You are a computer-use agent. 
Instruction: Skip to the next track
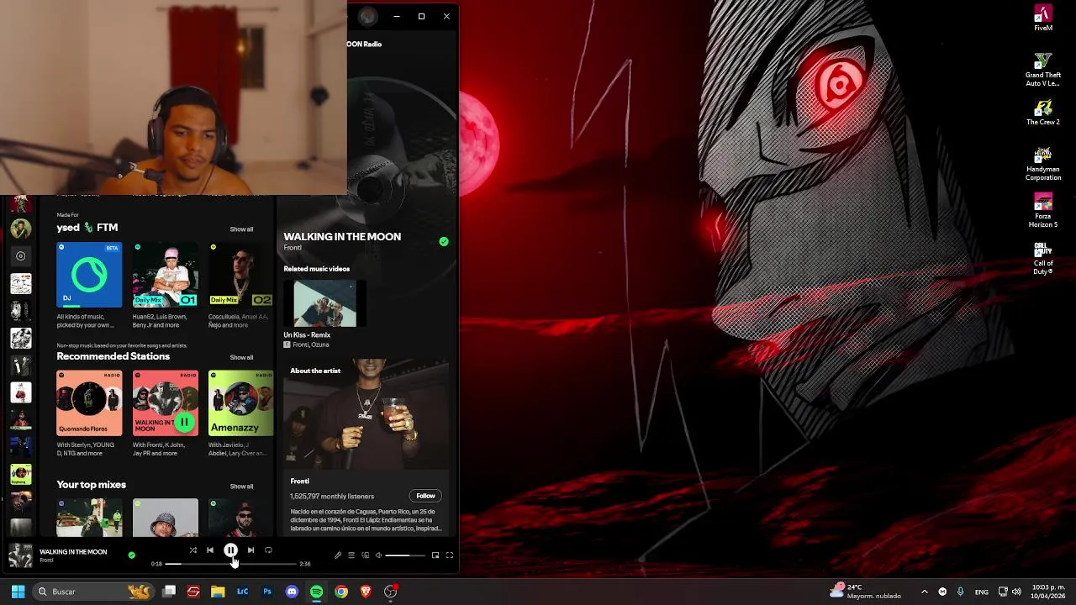251,550
